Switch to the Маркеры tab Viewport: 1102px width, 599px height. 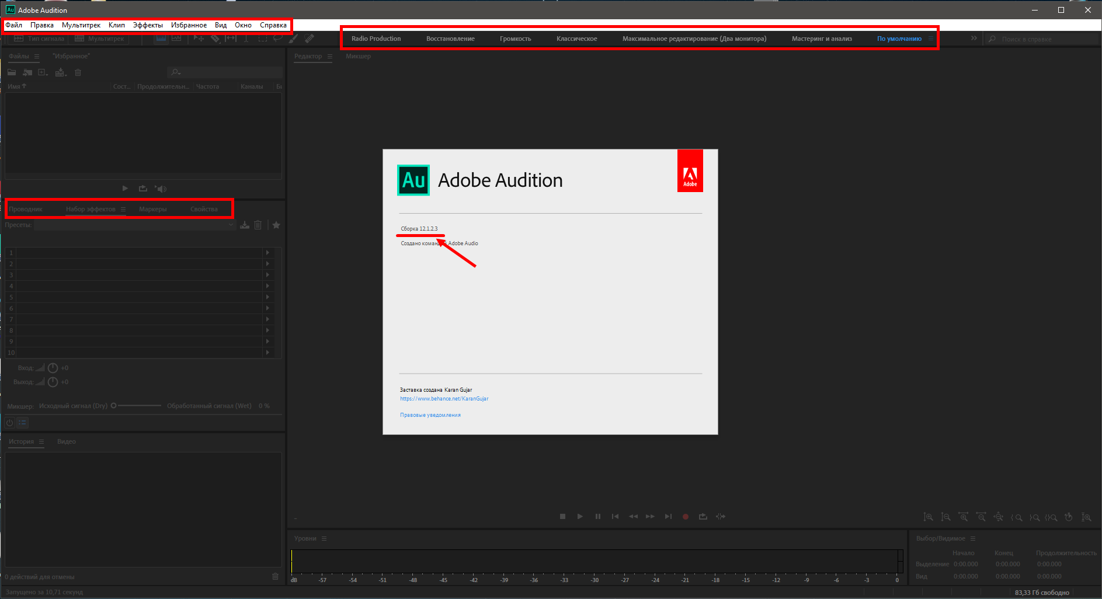click(x=153, y=209)
